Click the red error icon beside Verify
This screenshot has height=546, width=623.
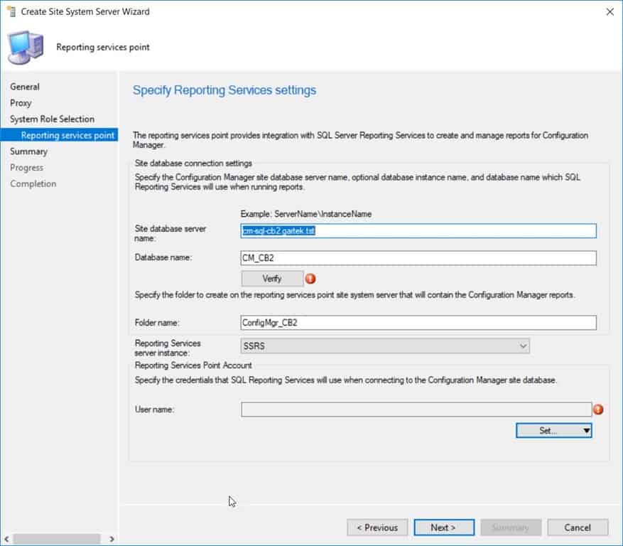click(x=310, y=279)
